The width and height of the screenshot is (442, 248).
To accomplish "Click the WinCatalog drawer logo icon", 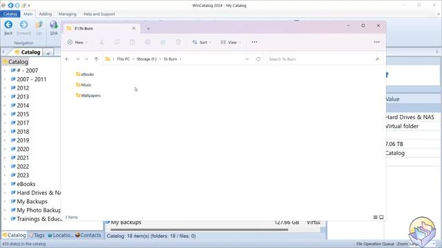I will [x=422, y=231].
